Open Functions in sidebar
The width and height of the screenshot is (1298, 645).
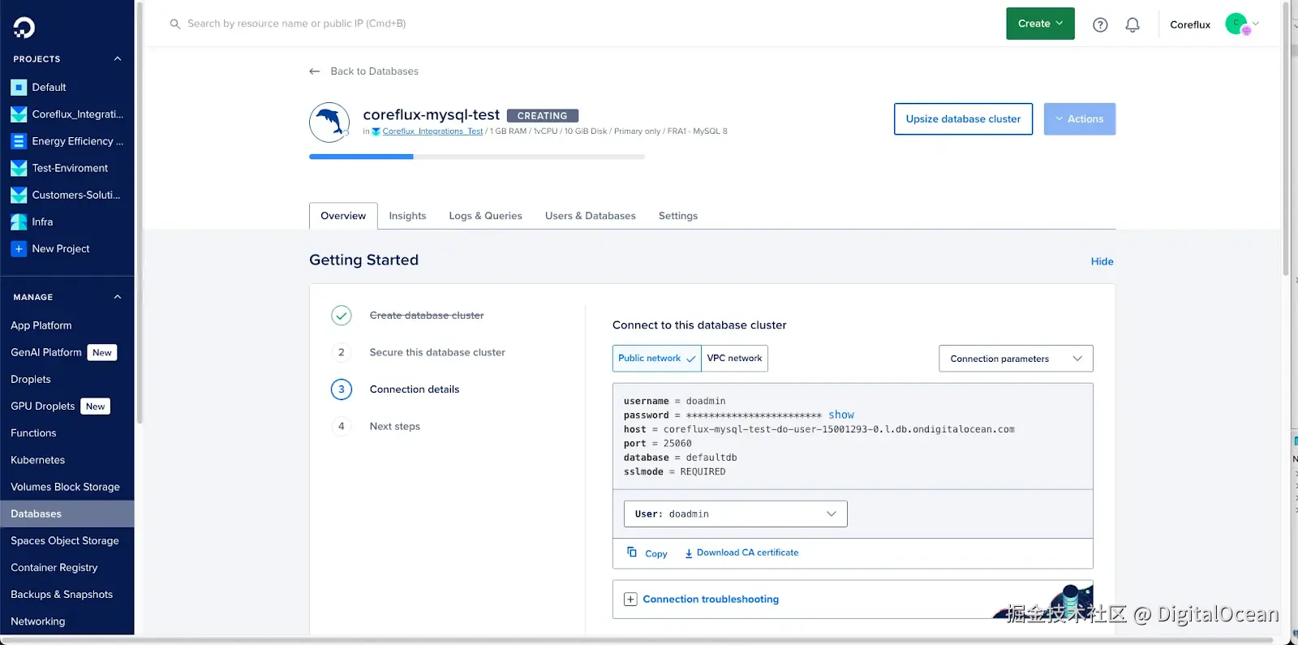click(x=33, y=433)
